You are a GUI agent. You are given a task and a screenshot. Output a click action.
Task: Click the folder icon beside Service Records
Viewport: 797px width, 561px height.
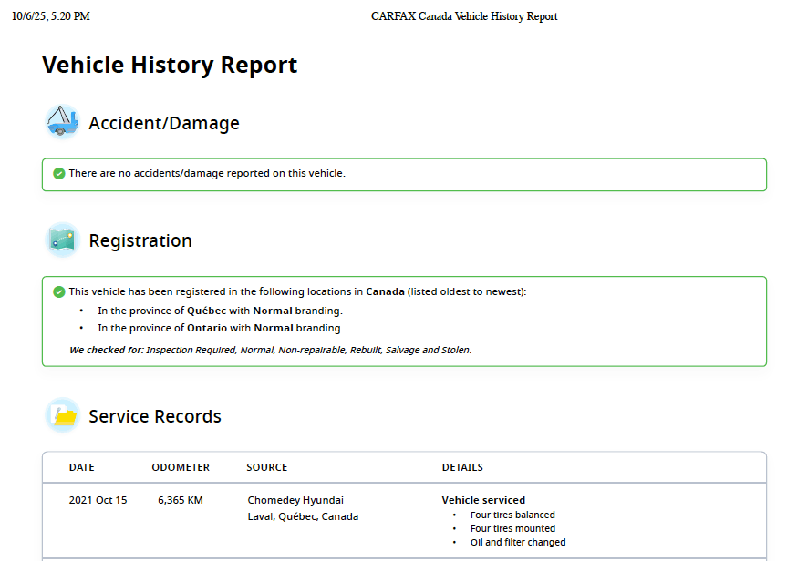click(62, 416)
